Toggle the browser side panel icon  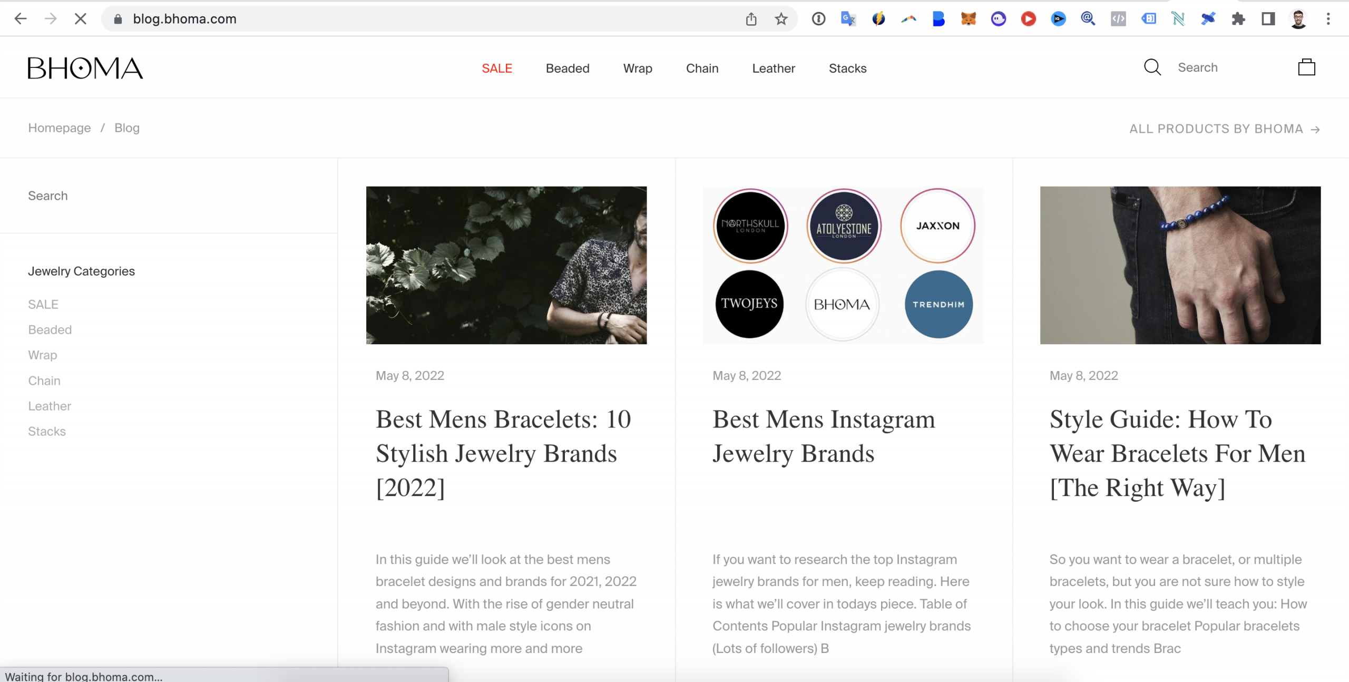pos(1268,19)
